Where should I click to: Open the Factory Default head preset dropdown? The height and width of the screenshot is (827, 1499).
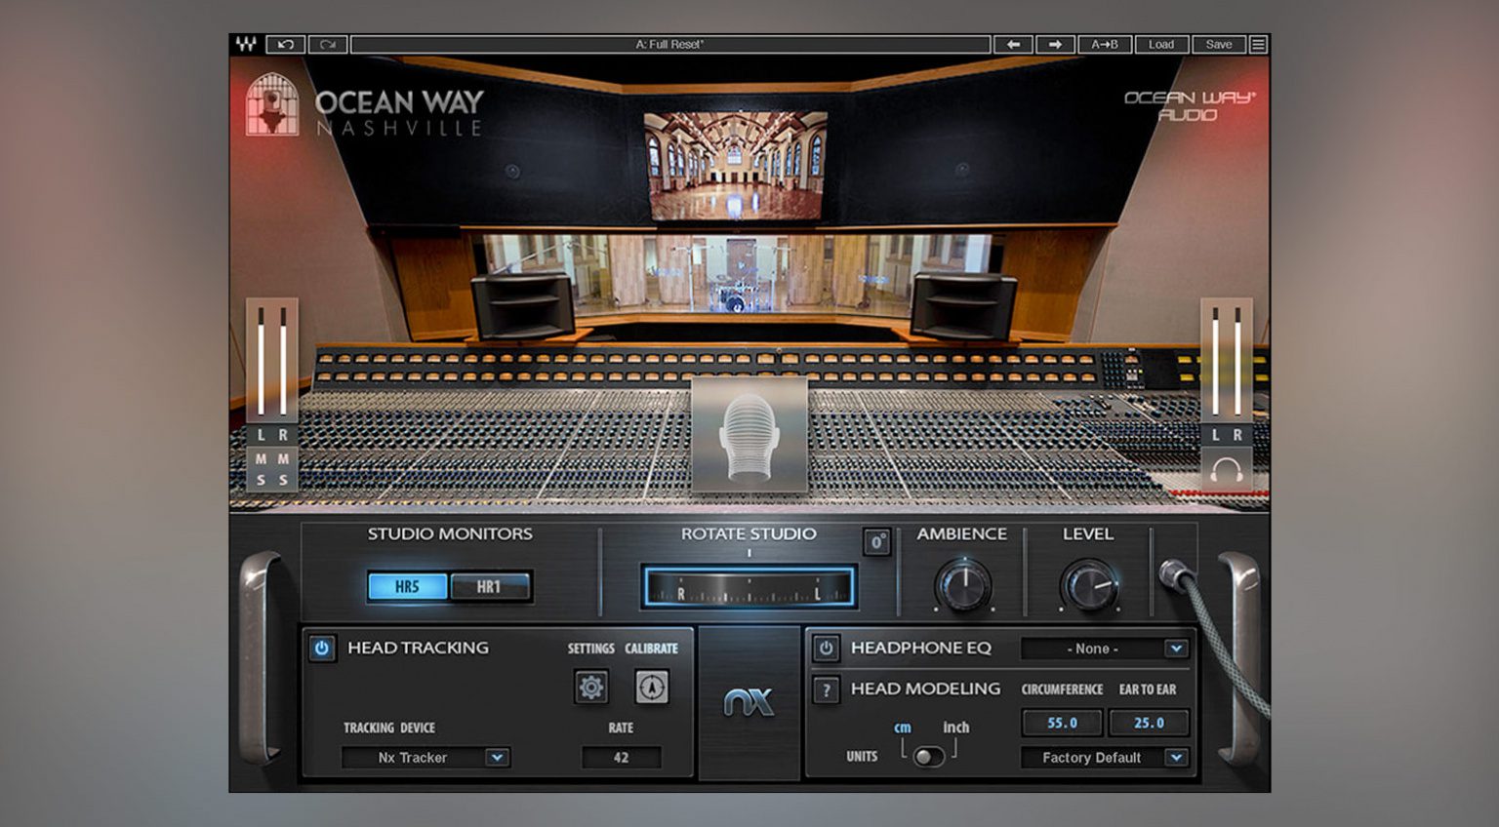(1103, 758)
